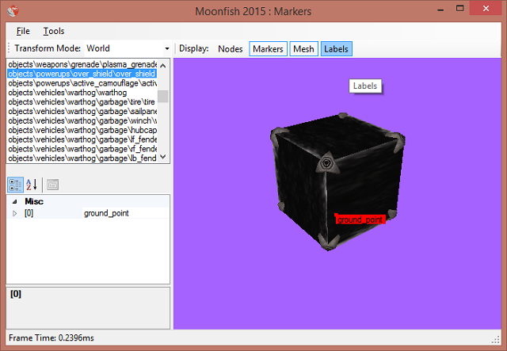
Task: Open the File menu
Action: pos(23,31)
